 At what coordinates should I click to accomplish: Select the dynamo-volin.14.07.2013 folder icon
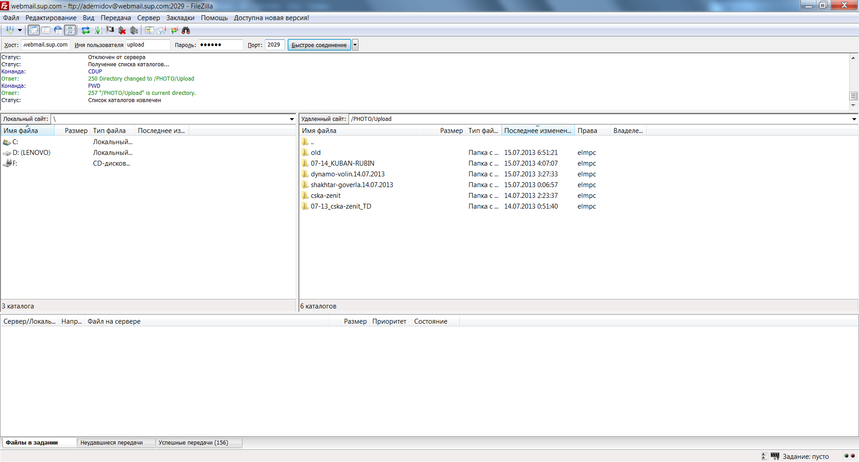[x=305, y=174]
